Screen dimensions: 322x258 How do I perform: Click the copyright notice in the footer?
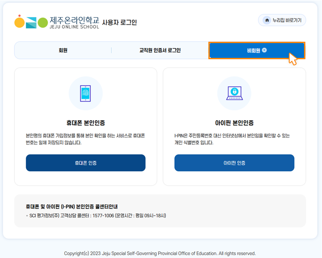coord(160,253)
